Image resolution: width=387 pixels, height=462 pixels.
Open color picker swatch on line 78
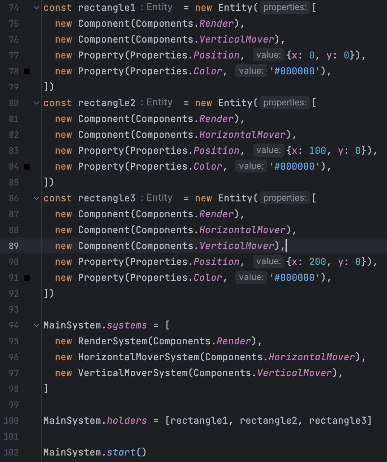coord(27,71)
